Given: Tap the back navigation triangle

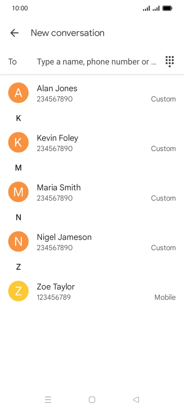Looking at the screenshot, I should pos(136,399).
